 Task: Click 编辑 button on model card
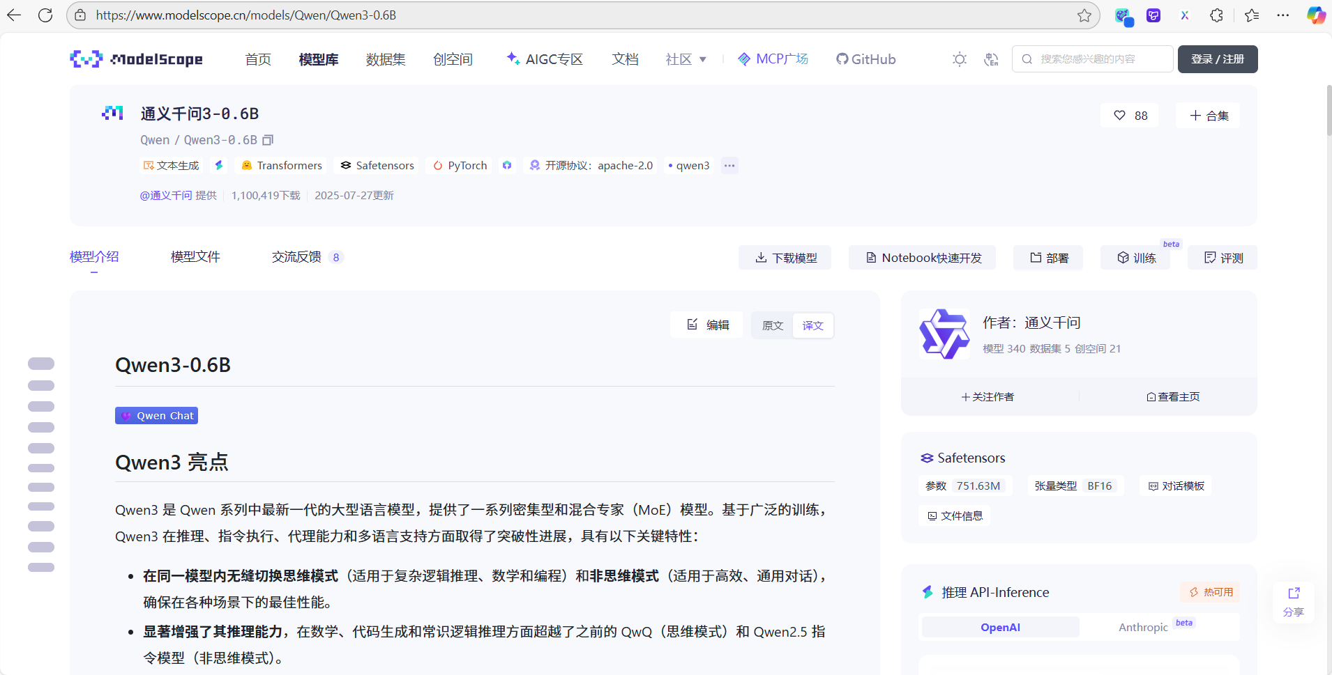(707, 325)
